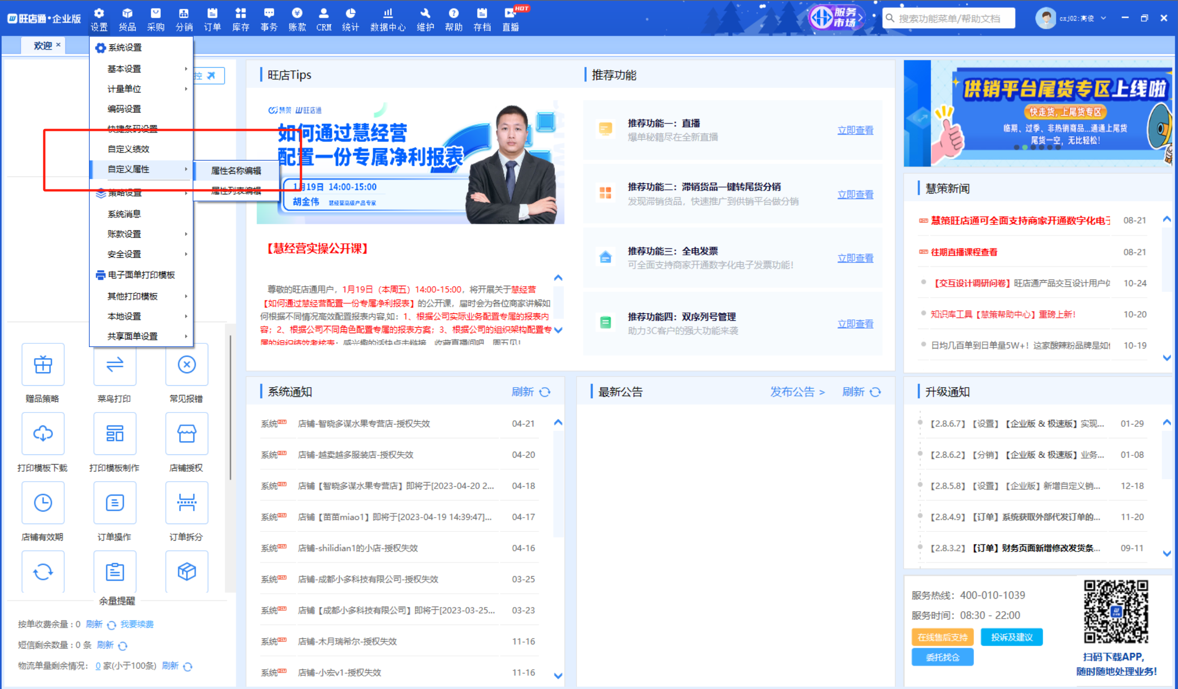The height and width of the screenshot is (689, 1178).
Task: Expand the 安全设置 submenu
Action: 141,254
